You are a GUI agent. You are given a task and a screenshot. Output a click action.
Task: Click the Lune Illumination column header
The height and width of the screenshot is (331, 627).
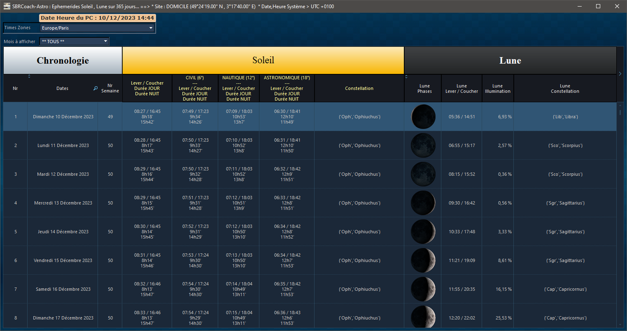pyautogui.click(x=498, y=88)
